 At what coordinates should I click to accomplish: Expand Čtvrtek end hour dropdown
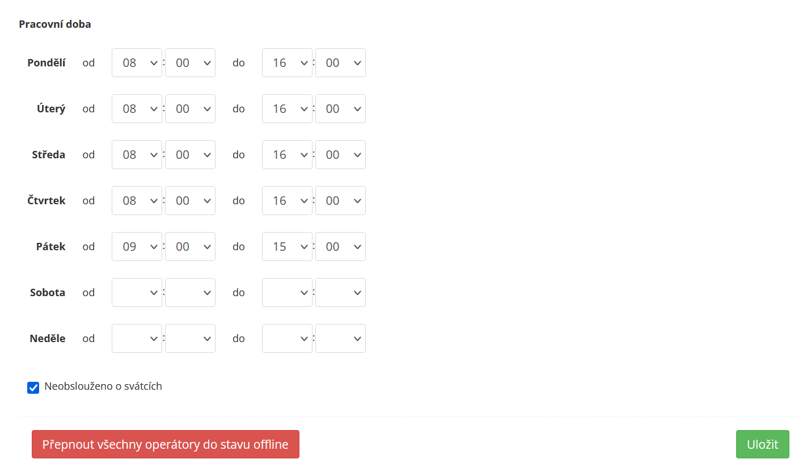287,201
